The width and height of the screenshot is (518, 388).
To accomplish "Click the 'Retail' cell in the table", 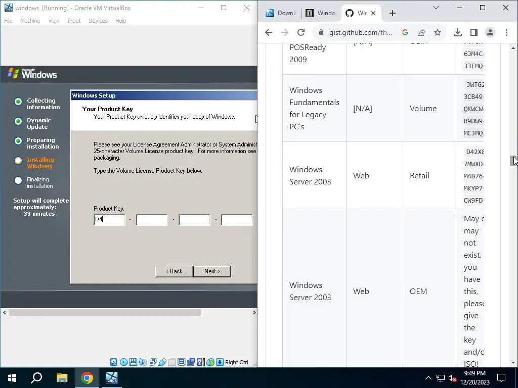I will [x=430, y=175].
